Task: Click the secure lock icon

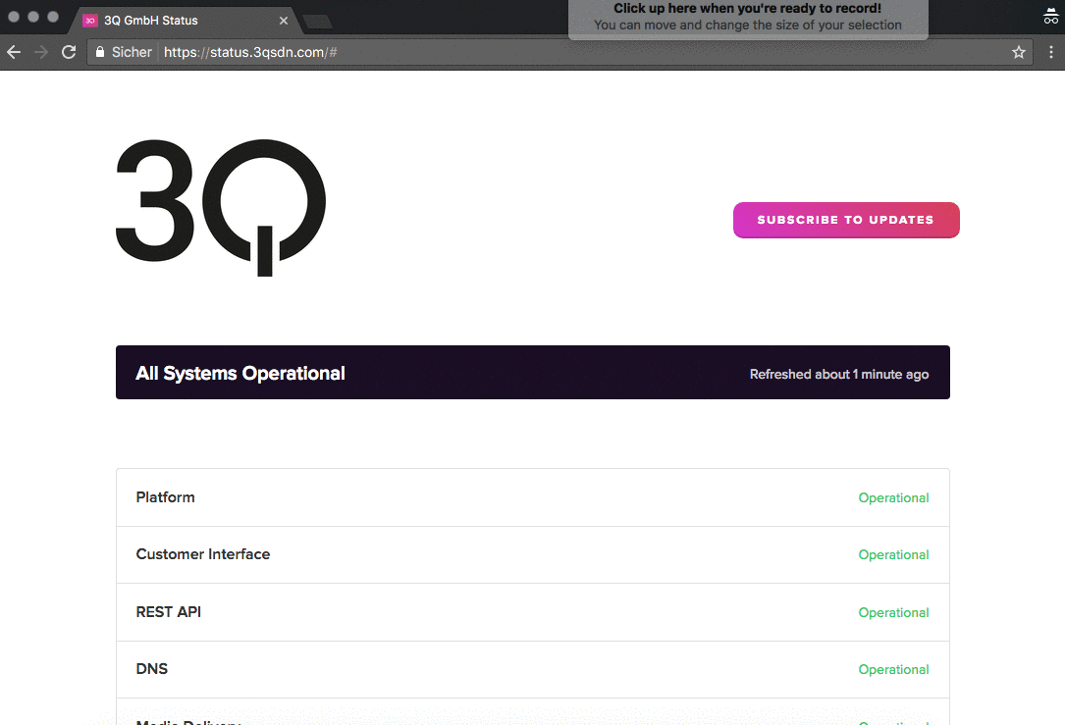Action: [100, 52]
